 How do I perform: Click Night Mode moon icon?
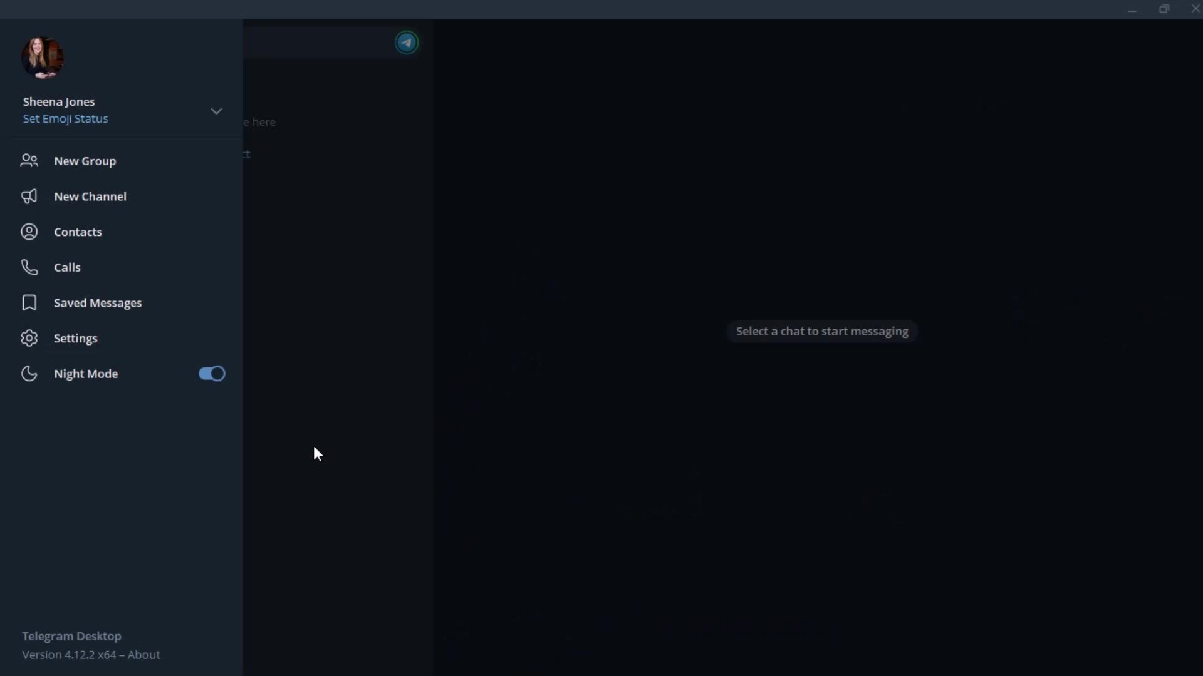[x=29, y=373]
